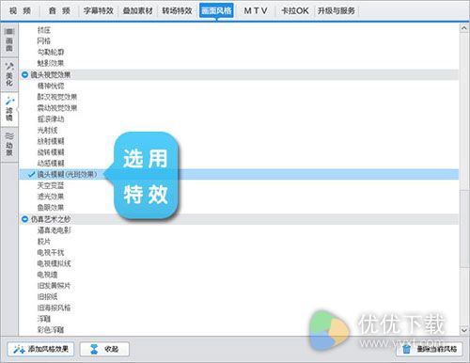Image resolution: width=470 pixels, height=363 pixels.
Task: Select the 电视模拟线 effect
Action: [54, 263]
